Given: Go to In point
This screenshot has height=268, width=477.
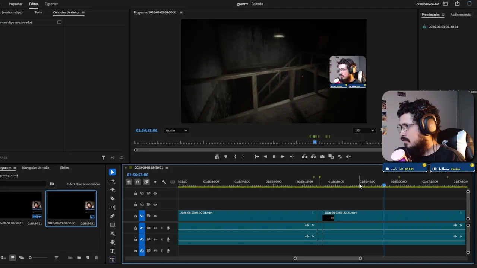Looking at the screenshot, I should tap(257, 157).
